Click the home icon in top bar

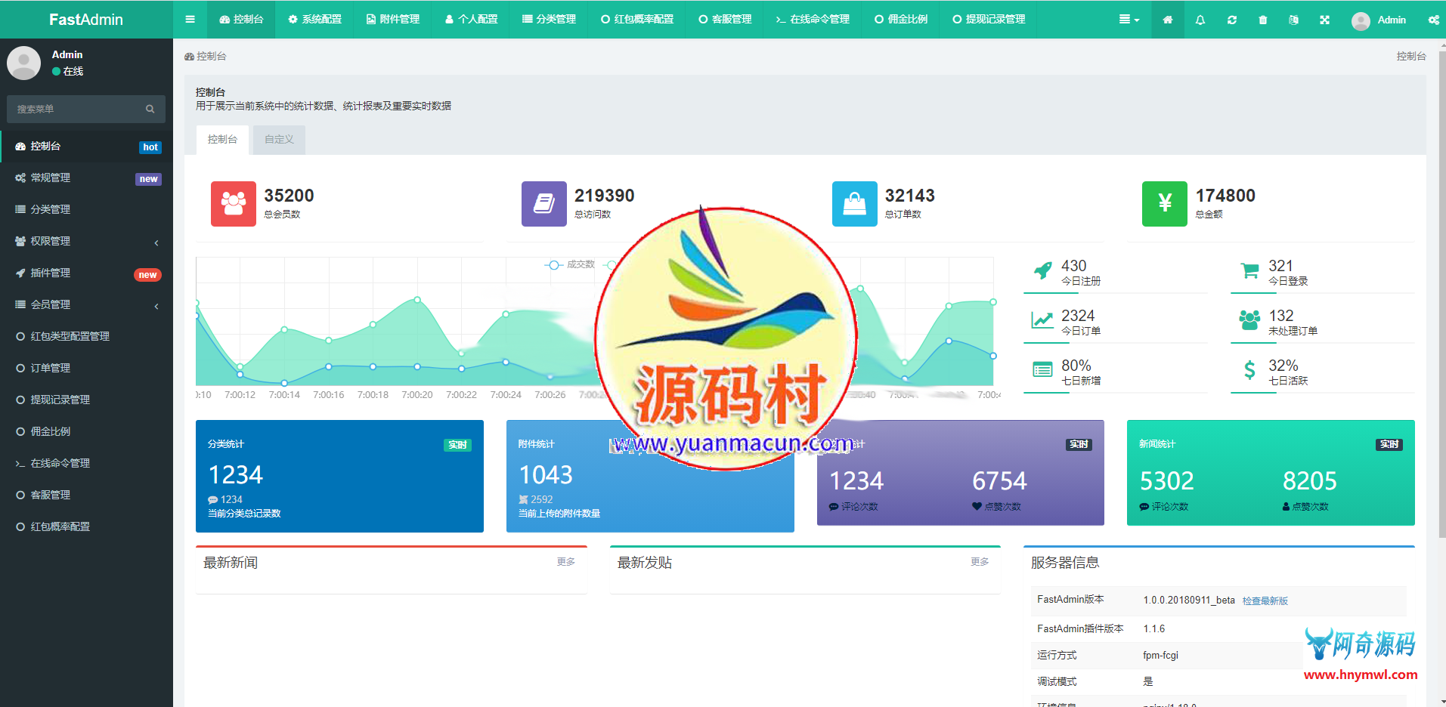click(x=1168, y=20)
